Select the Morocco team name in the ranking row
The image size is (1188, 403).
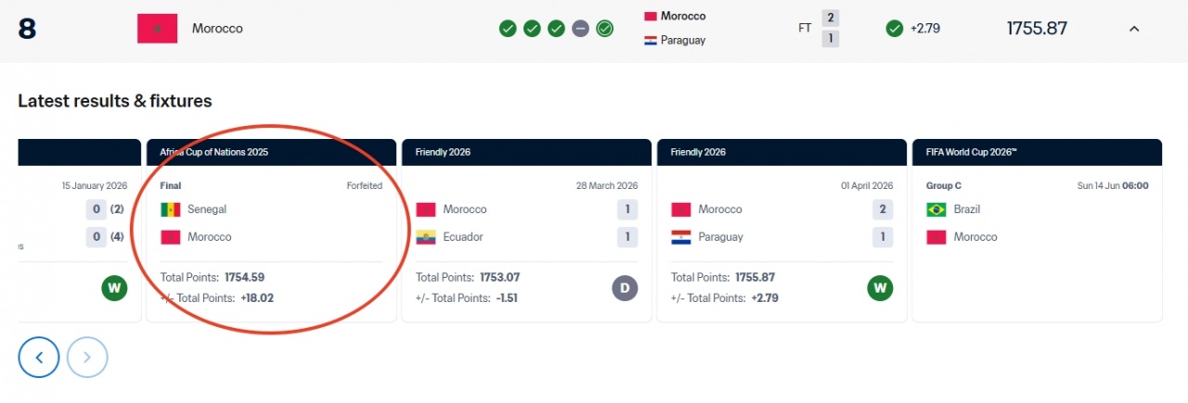[x=217, y=29]
